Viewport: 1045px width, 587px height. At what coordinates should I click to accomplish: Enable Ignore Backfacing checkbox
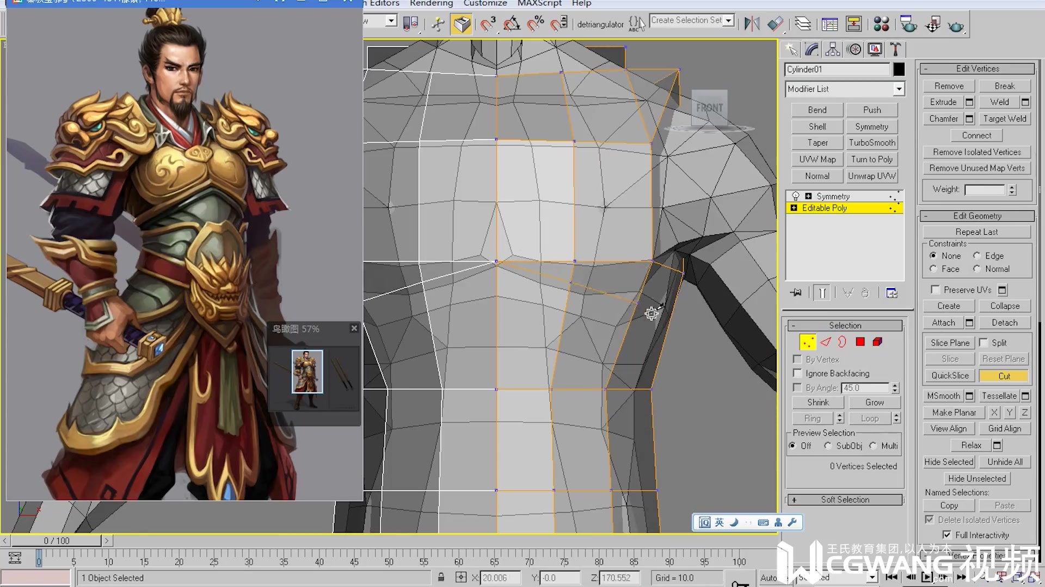pyautogui.click(x=797, y=373)
